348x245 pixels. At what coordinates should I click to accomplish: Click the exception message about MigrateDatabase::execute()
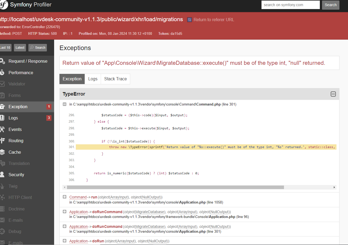(194, 63)
